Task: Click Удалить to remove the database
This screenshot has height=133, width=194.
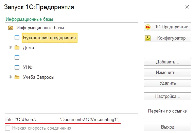Action: pyautogui.click(x=167, y=83)
